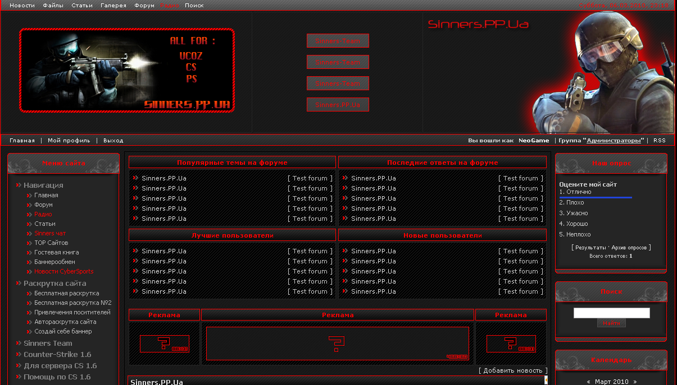Focus the site search input field
The image size is (677, 385).
[x=611, y=313]
